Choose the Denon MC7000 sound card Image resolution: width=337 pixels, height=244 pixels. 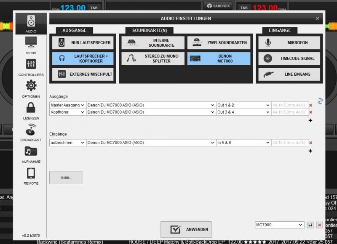coord(219,58)
